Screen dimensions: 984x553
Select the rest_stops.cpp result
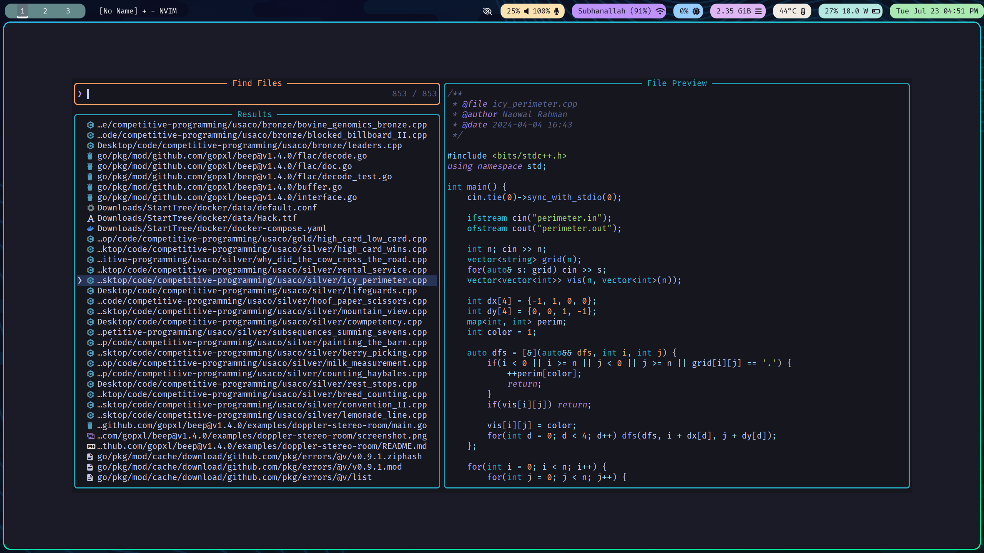point(257,384)
